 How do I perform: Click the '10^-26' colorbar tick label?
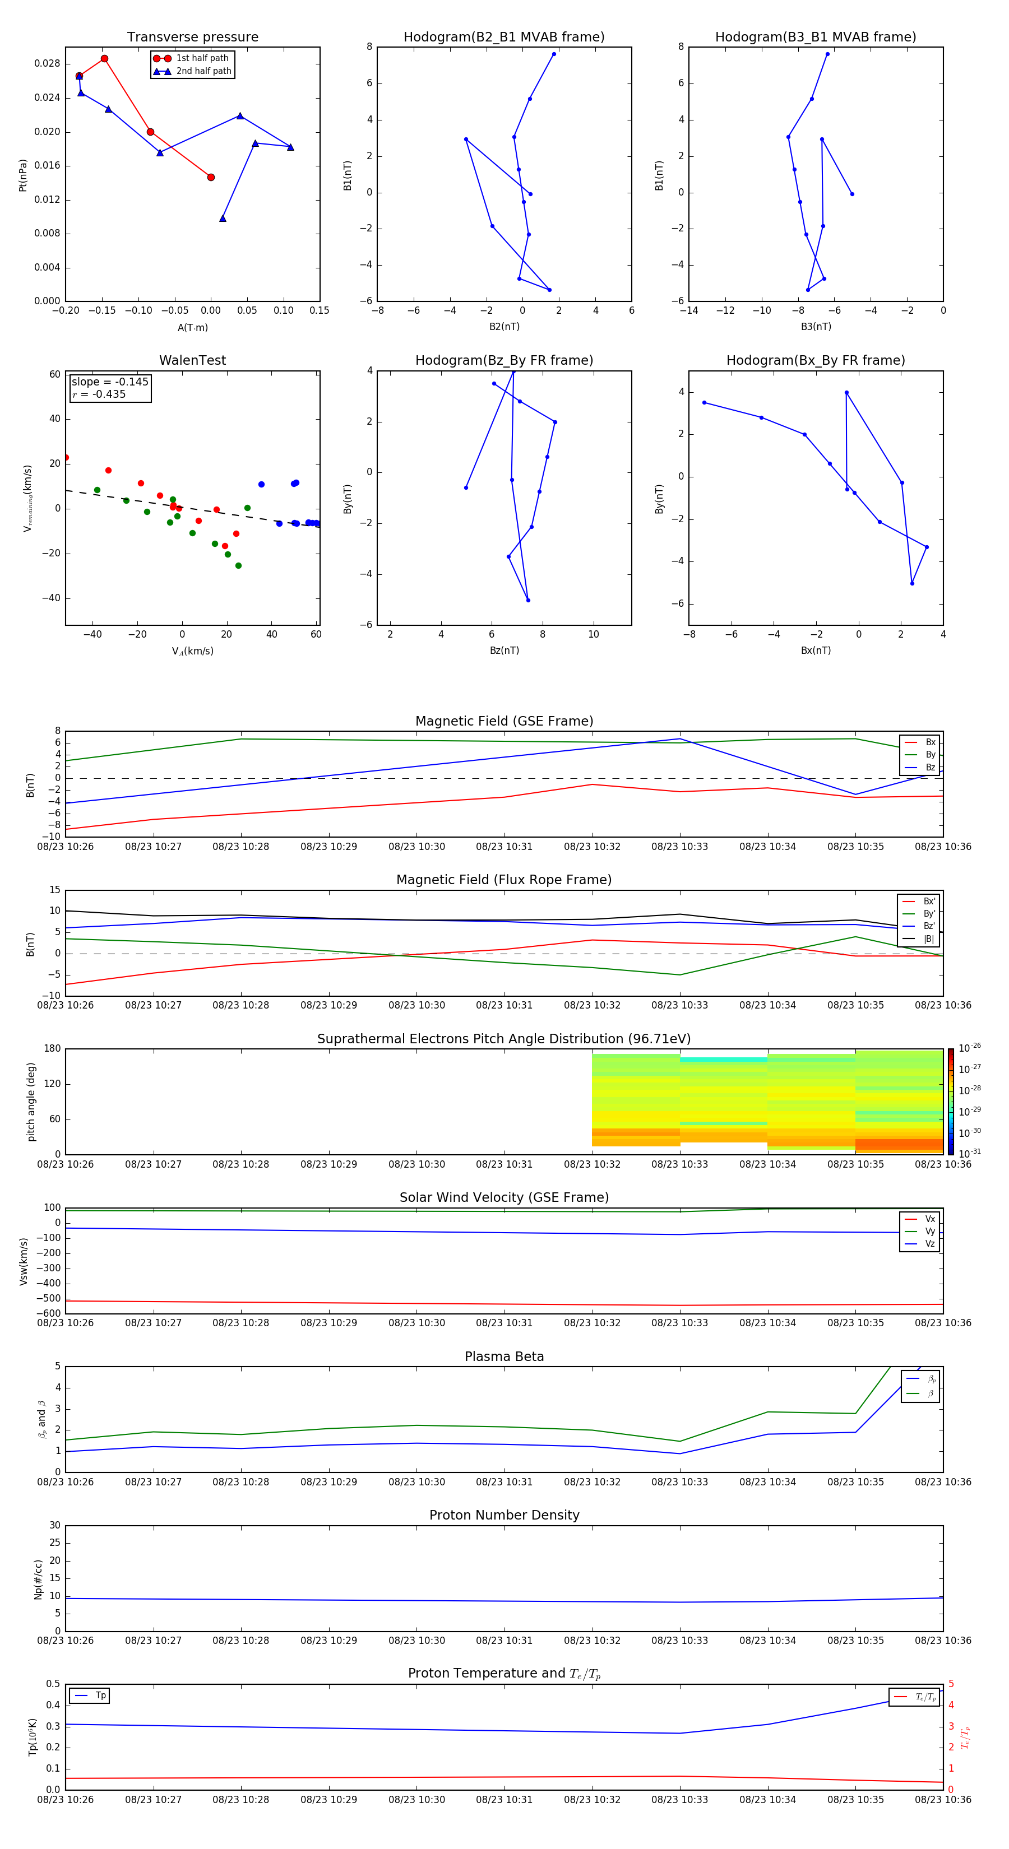tap(970, 1048)
